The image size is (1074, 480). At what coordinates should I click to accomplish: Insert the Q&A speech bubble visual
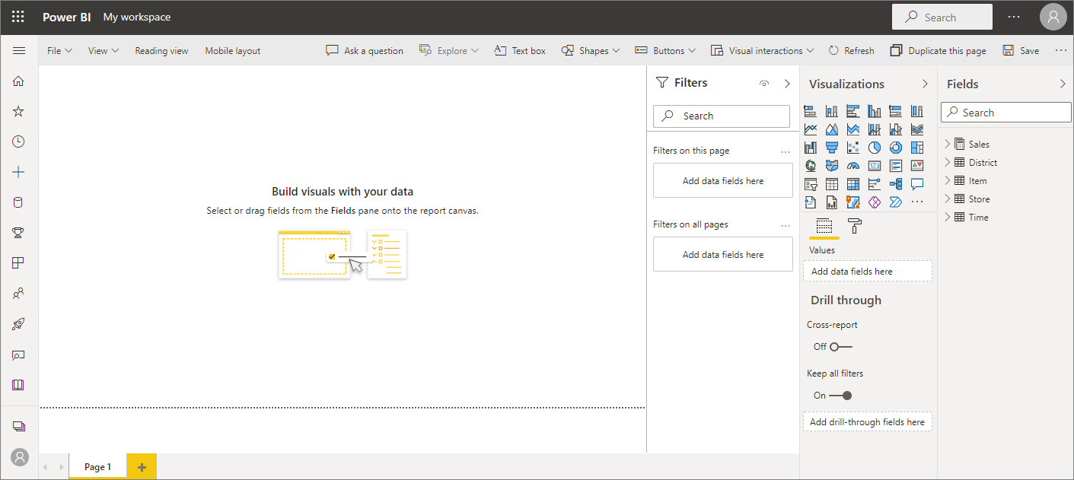pos(917,183)
